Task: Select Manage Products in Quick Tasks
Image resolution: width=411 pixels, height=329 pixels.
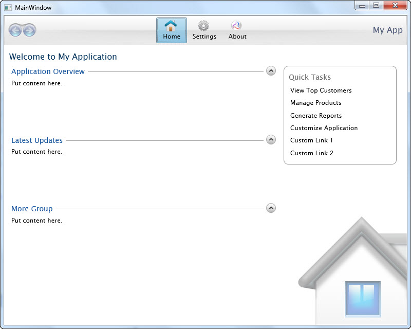Action: [315, 103]
